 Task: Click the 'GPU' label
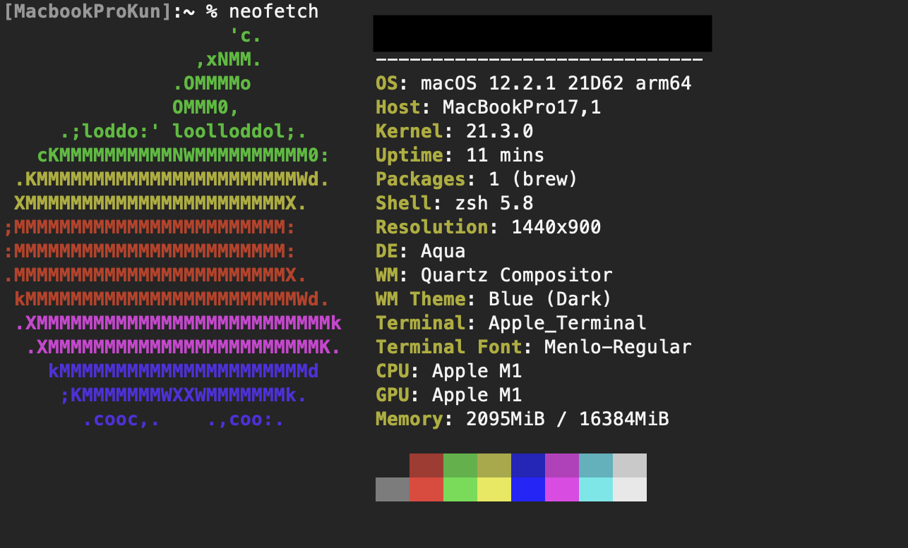(393, 395)
